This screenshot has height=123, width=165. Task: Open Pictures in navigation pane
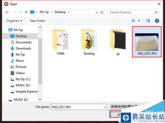point(21,67)
